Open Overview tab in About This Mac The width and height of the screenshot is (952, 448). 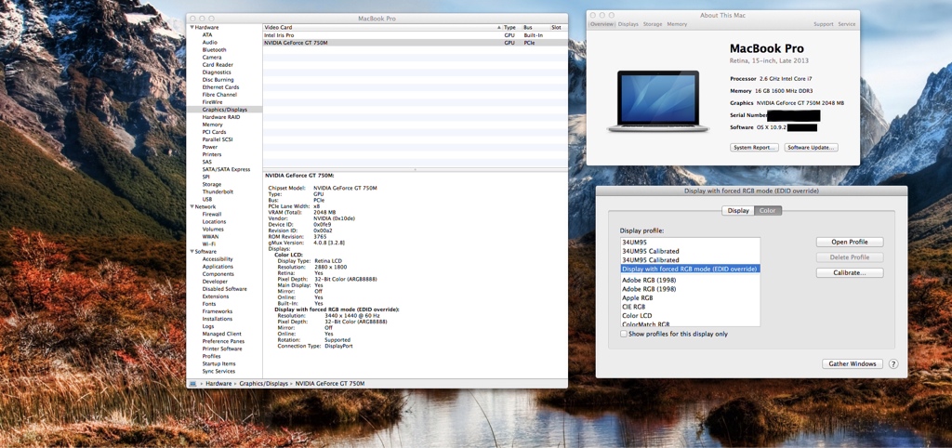pos(602,24)
